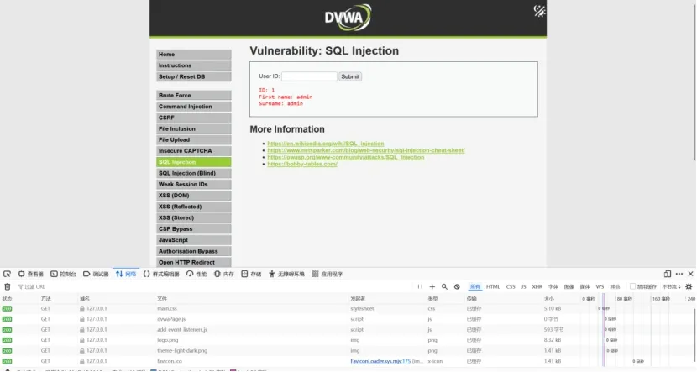Open network settings gear icon

tap(689, 286)
